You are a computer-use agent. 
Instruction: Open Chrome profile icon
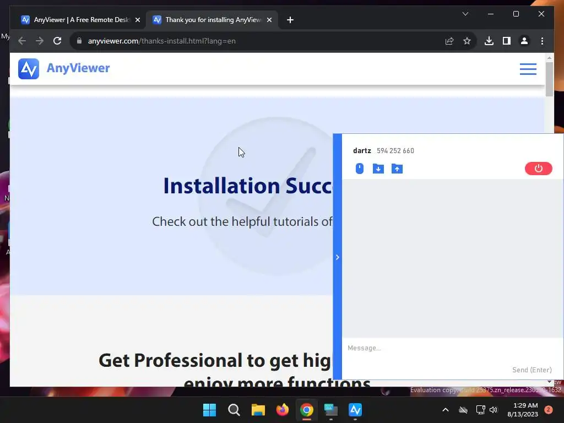click(524, 41)
